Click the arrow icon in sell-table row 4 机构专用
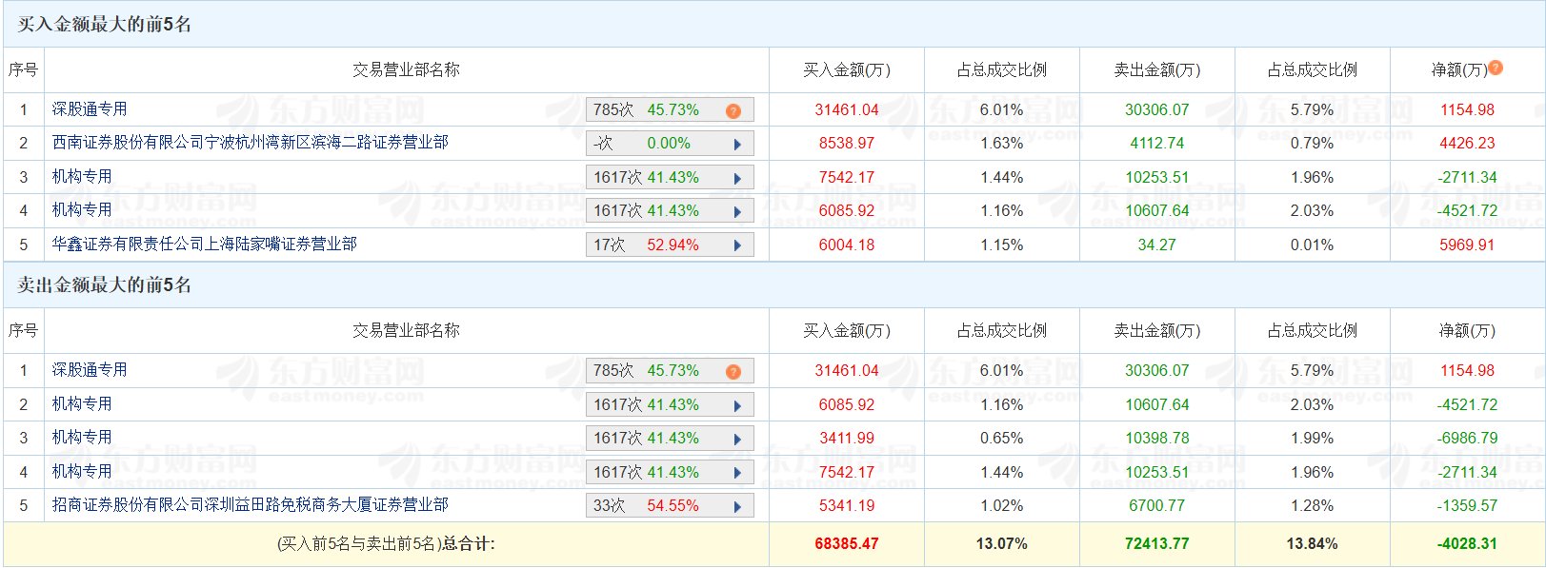 [x=737, y=473]
